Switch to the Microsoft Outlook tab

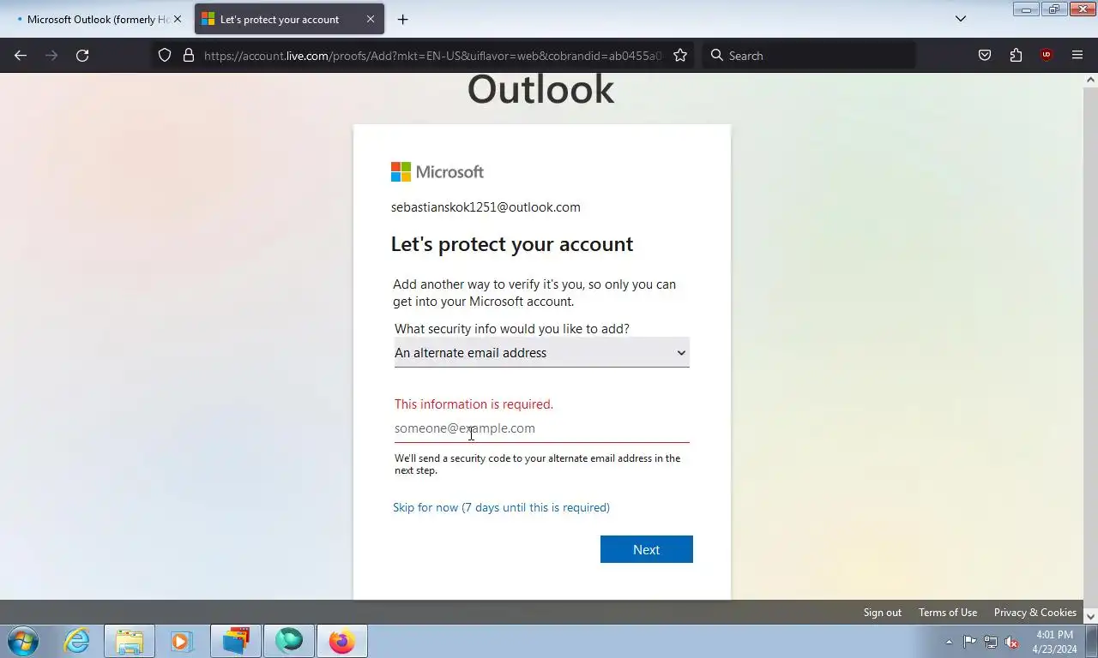pos(96,19)
